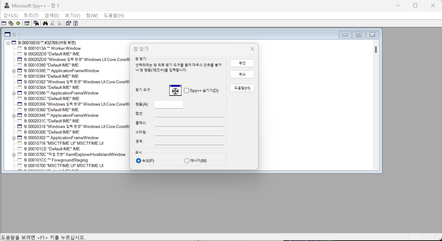This screenshot has height=241, width=442.
Task: Click window icon of 0001013A Worker Window row
Action: point(20,49)
